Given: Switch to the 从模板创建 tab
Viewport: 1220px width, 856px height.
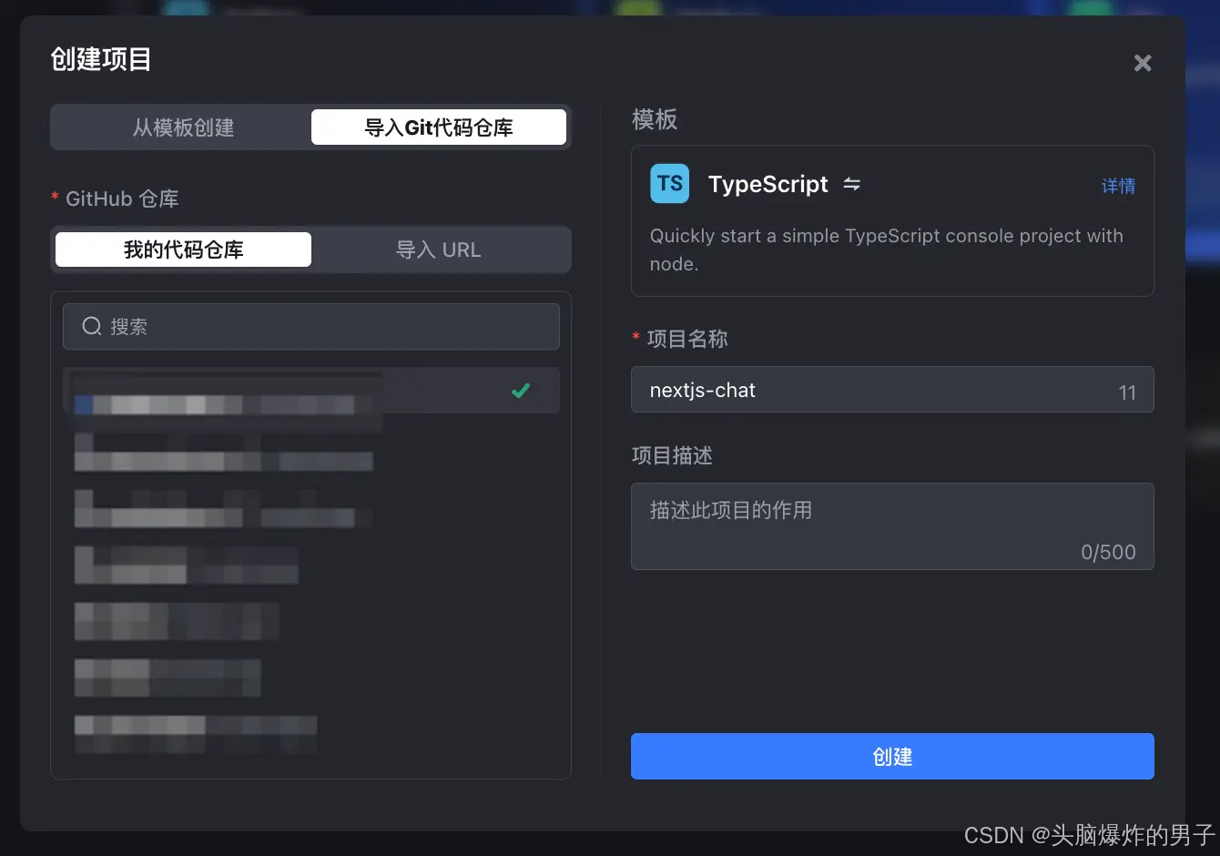Looking at the screenshot, I should (x=182, y=127).
